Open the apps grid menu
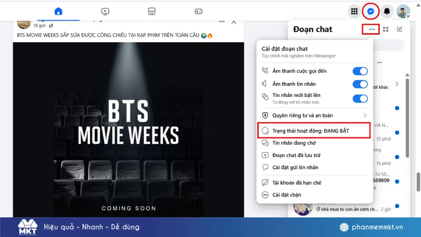The height and width of the screenshot is (237, 421). (x=354, y=11)
